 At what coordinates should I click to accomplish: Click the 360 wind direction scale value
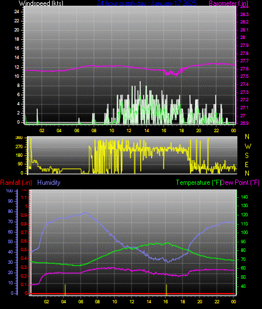(19, 138)
